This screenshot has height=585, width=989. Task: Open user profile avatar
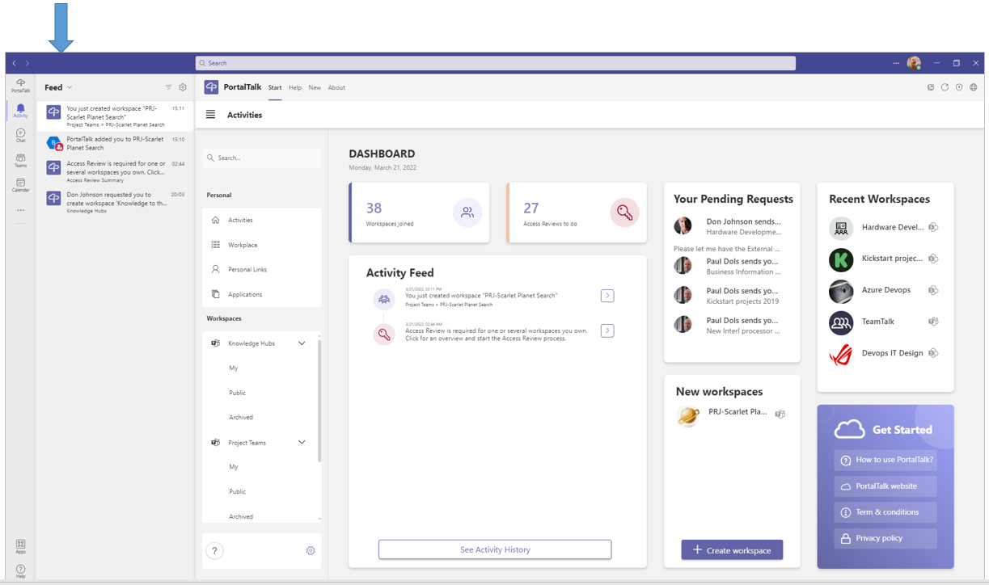coord(914,63)
